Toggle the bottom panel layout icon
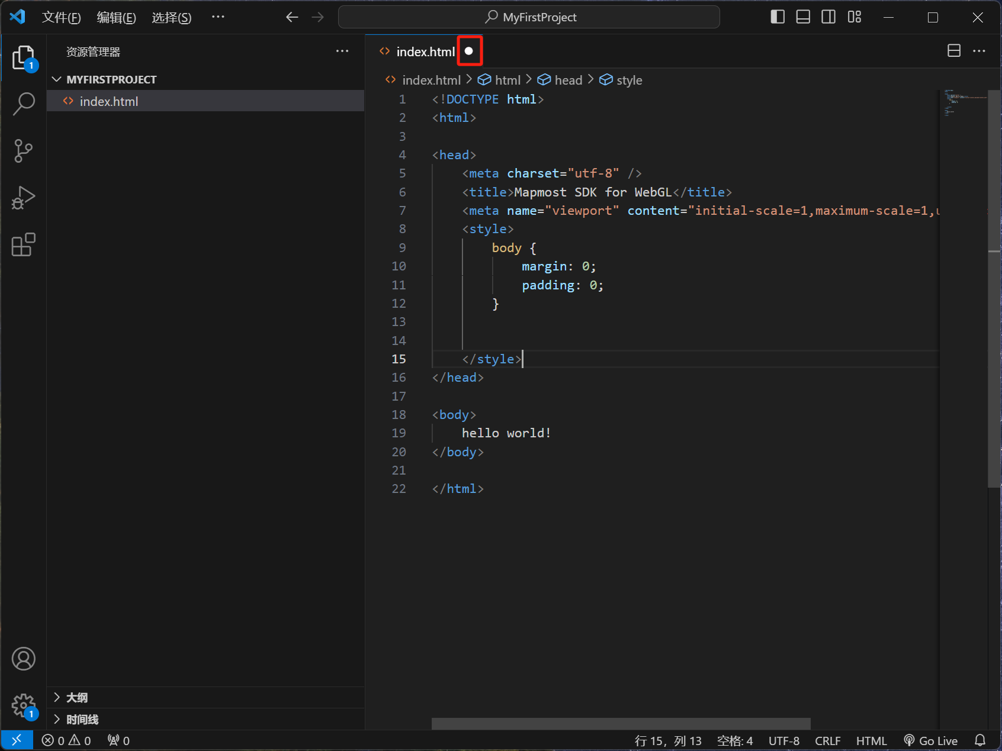This screenshot has height=751, width=1002. coord(803,17)
